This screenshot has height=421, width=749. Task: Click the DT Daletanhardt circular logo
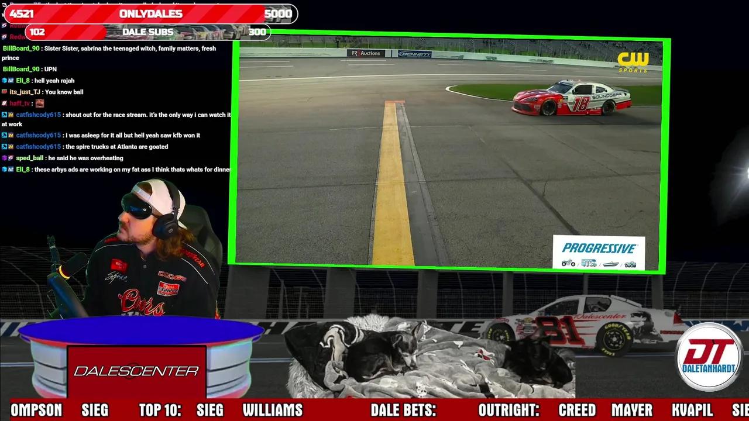click(709, 356)
